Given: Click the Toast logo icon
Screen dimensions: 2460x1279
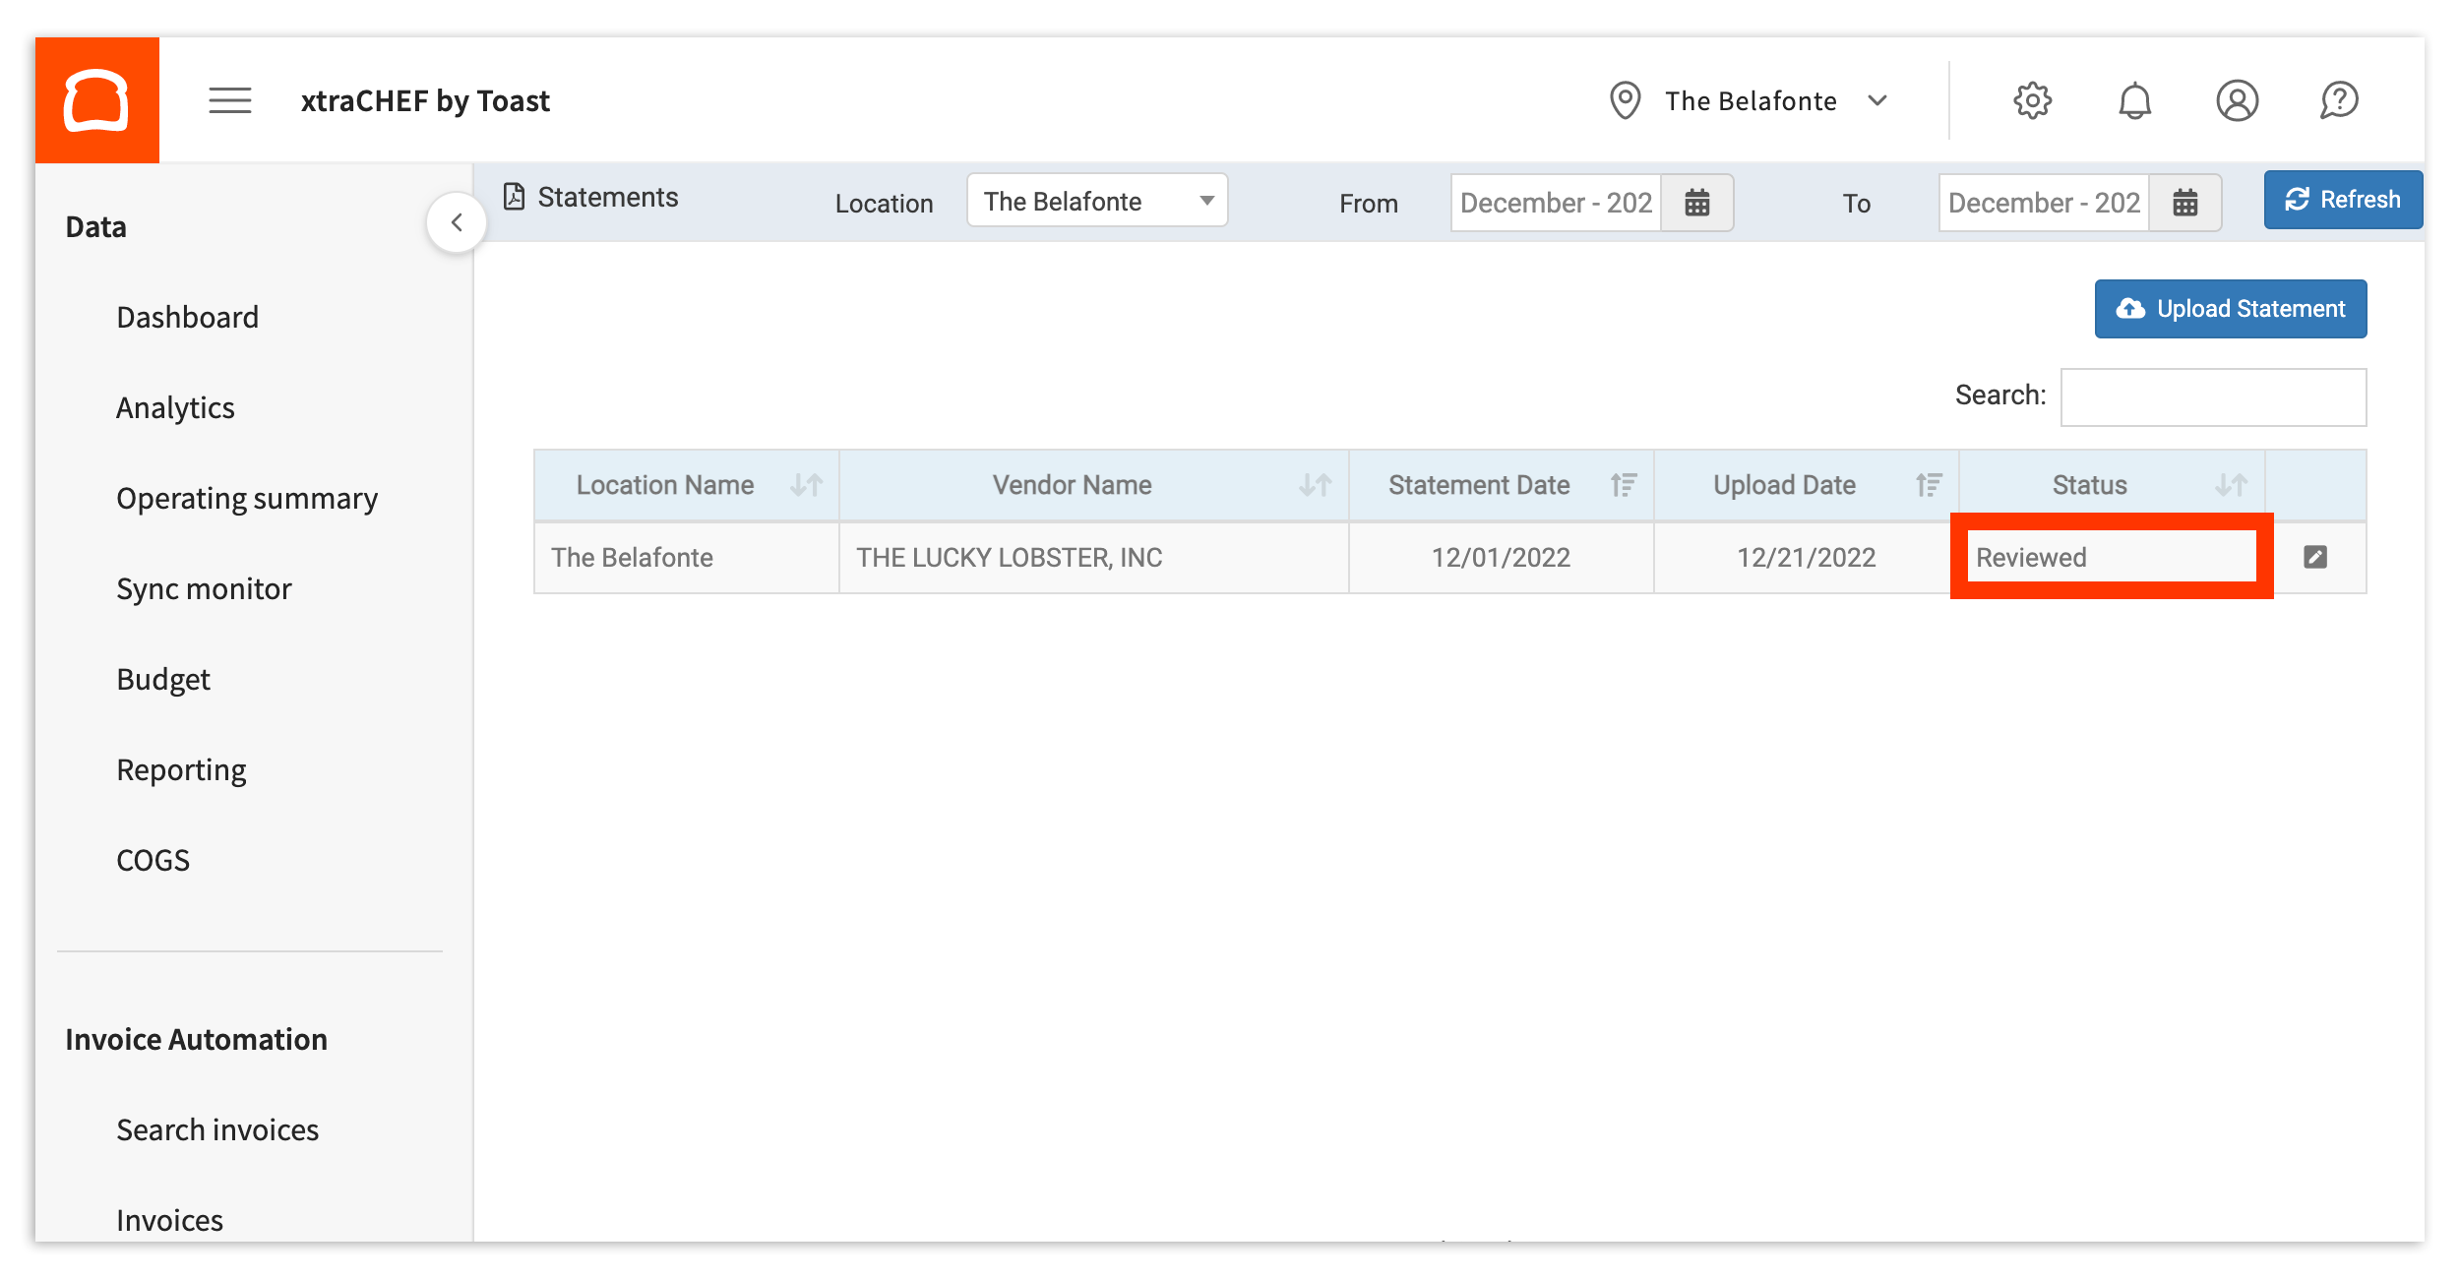Looking at the screenshot, I should point(96,100).
